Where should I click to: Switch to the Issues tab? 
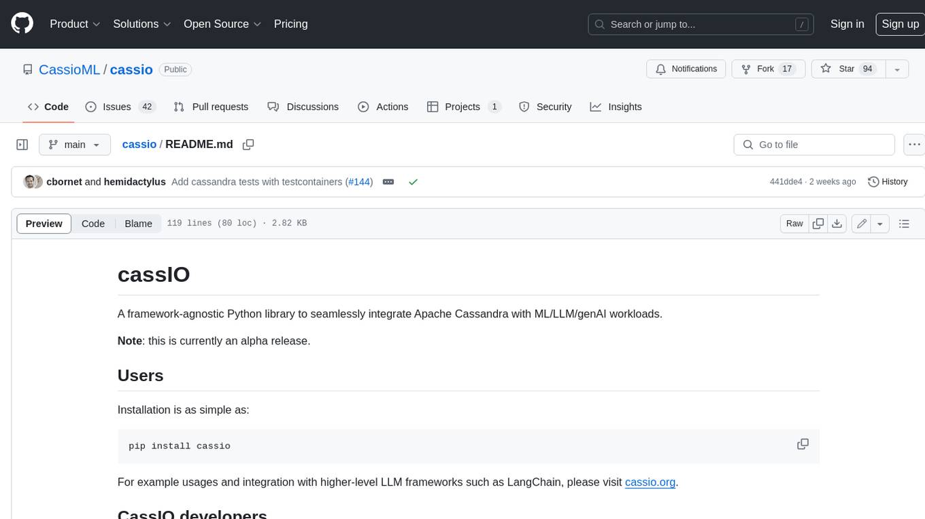pyautogui.click(x=120, y=107)
